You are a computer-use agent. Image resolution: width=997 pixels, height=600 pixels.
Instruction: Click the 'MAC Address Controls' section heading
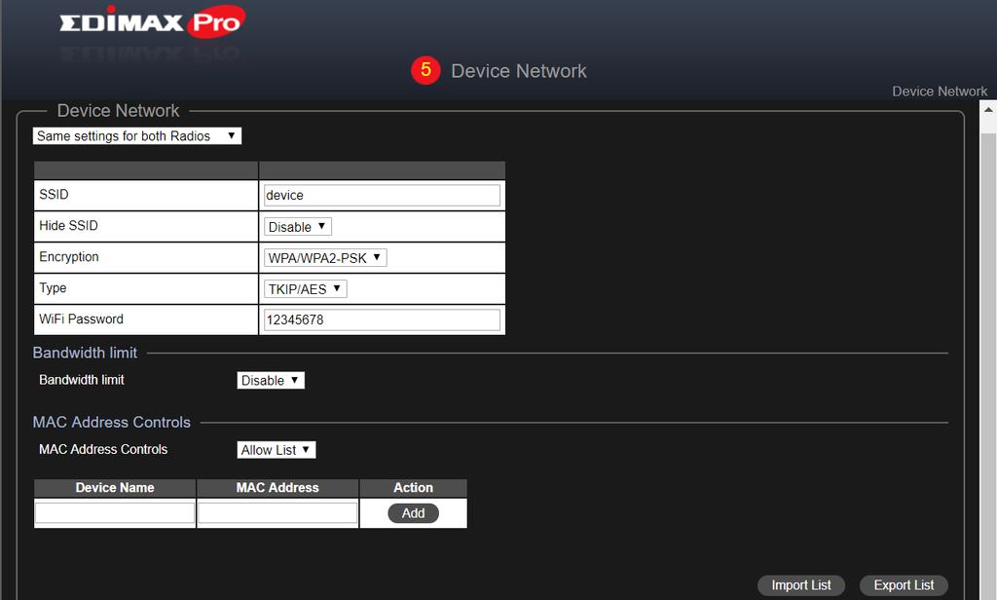coord(111,422)
